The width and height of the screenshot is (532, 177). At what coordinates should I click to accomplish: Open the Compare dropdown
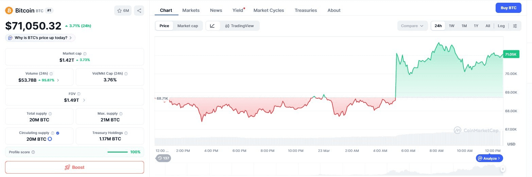pyautogui.click(x=412, y=26)
